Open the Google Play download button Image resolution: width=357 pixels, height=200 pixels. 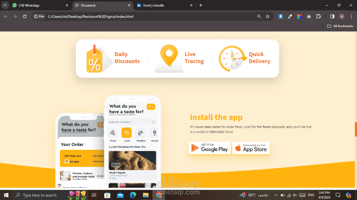[209, 148]
